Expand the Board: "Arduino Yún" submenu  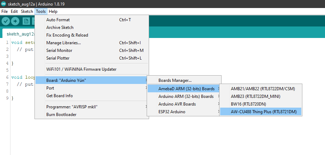[92, 80]
